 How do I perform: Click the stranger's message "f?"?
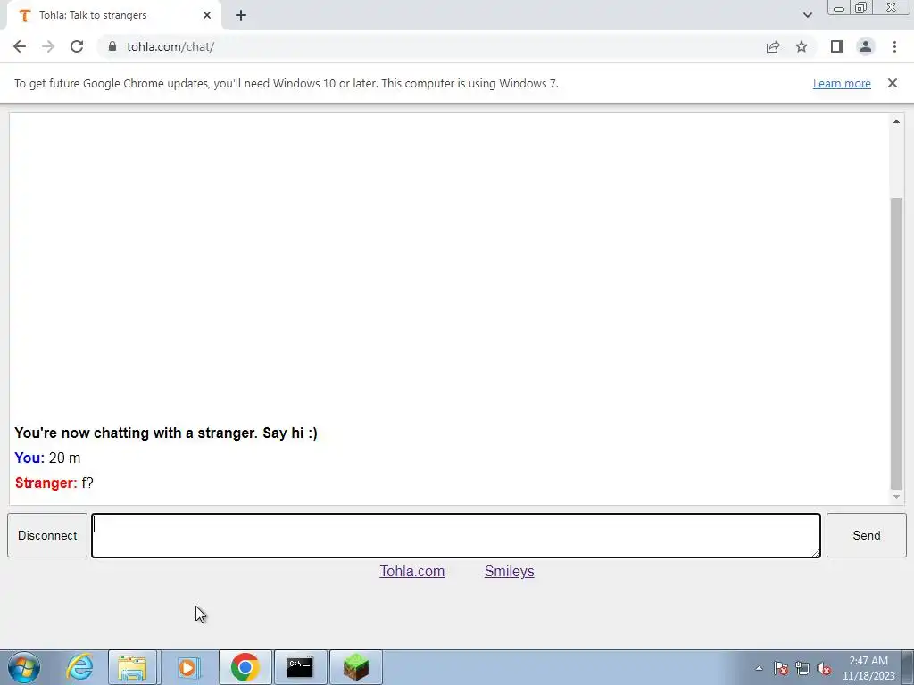click(87, 483)
